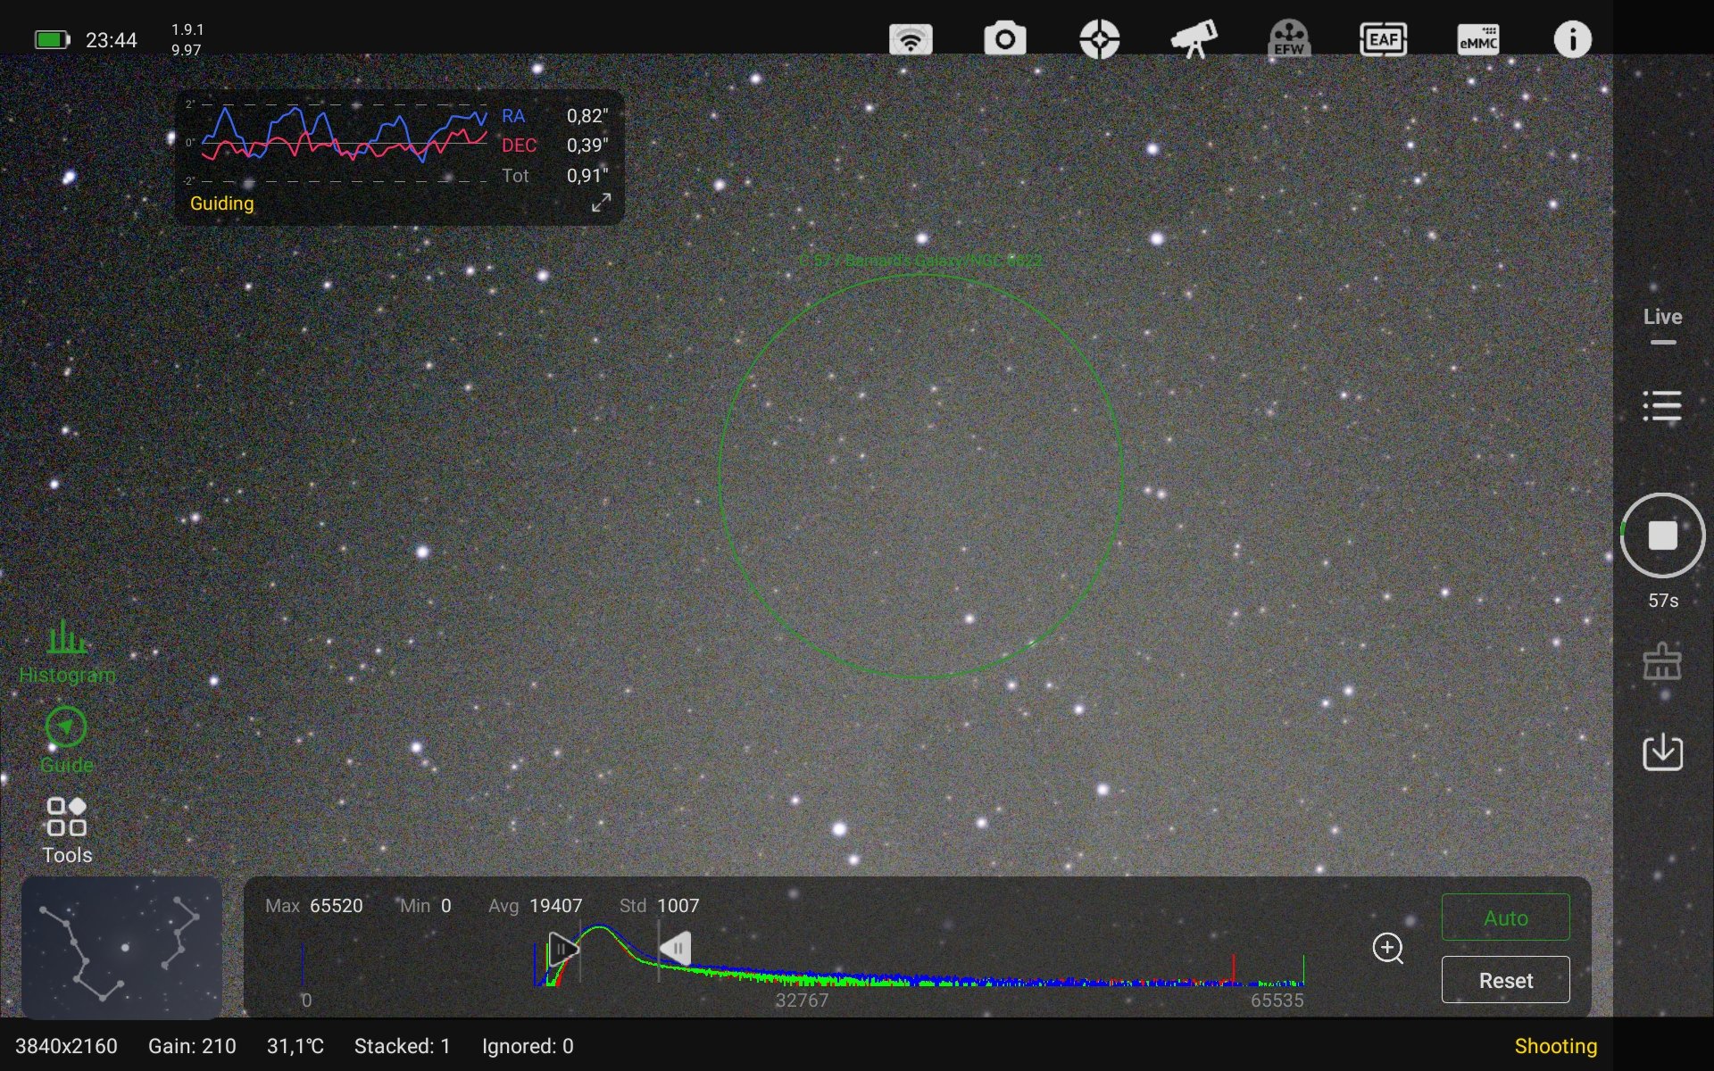Open the sky atlas star map thumbnail
The image size is (1714, 1071).
pyautogui.click(x=121, y=947)
